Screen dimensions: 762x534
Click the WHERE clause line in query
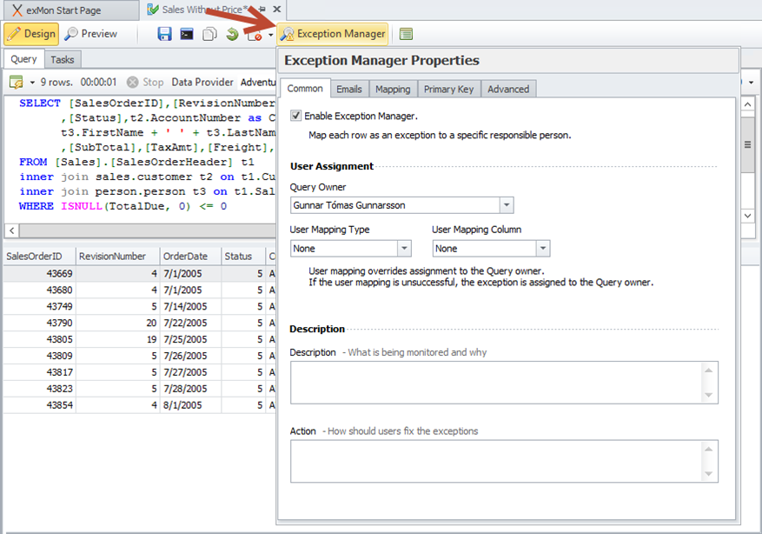(123, 206)
